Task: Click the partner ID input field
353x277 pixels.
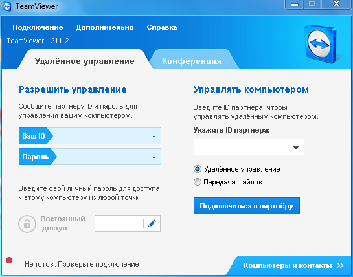Action: [249, 147]
